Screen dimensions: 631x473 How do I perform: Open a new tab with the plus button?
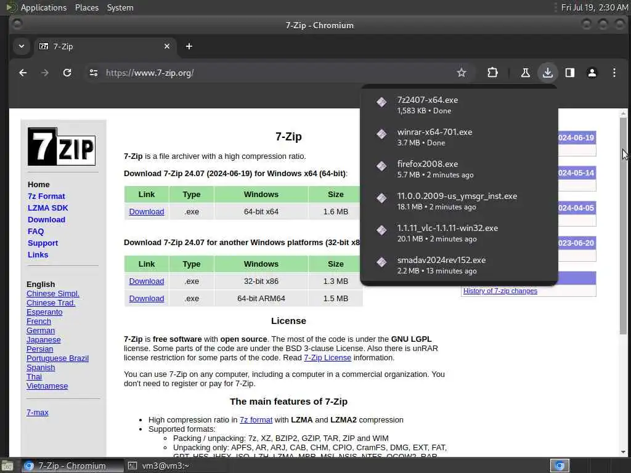(189, 46)
